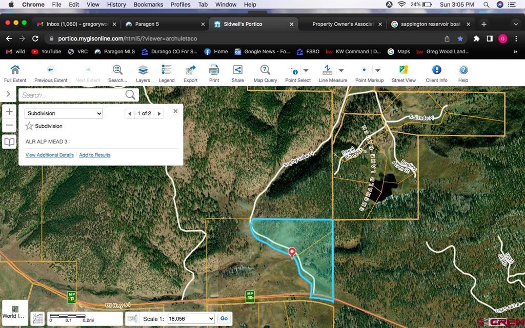Open the map scale dropdown
The image size is (525, 328).
click(191, 319)
